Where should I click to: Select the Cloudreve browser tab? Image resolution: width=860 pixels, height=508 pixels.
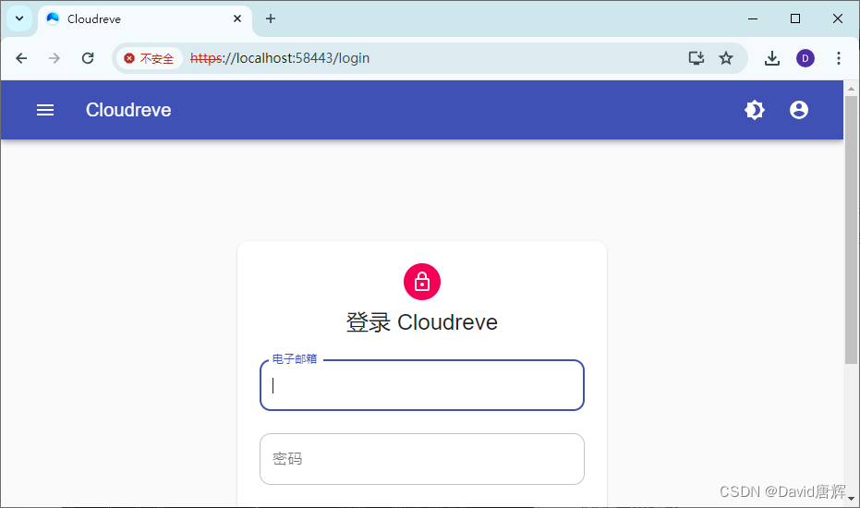145,19
